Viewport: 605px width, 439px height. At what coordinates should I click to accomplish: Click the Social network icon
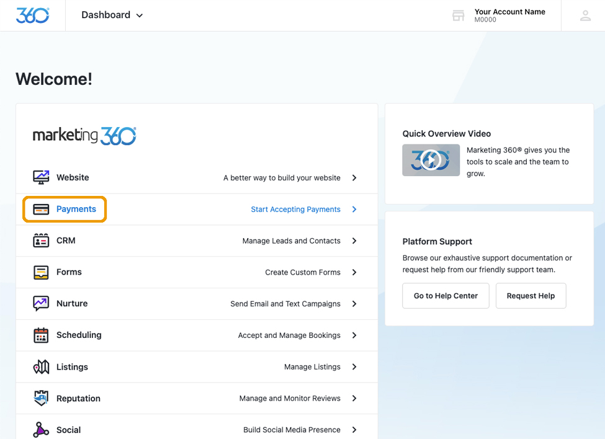click(x=41, y=430)
